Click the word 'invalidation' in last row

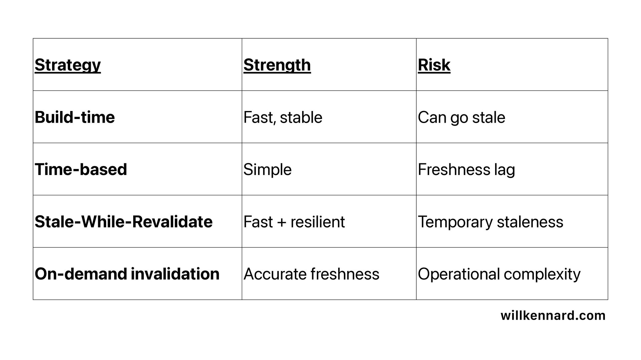tap(175, 274)
